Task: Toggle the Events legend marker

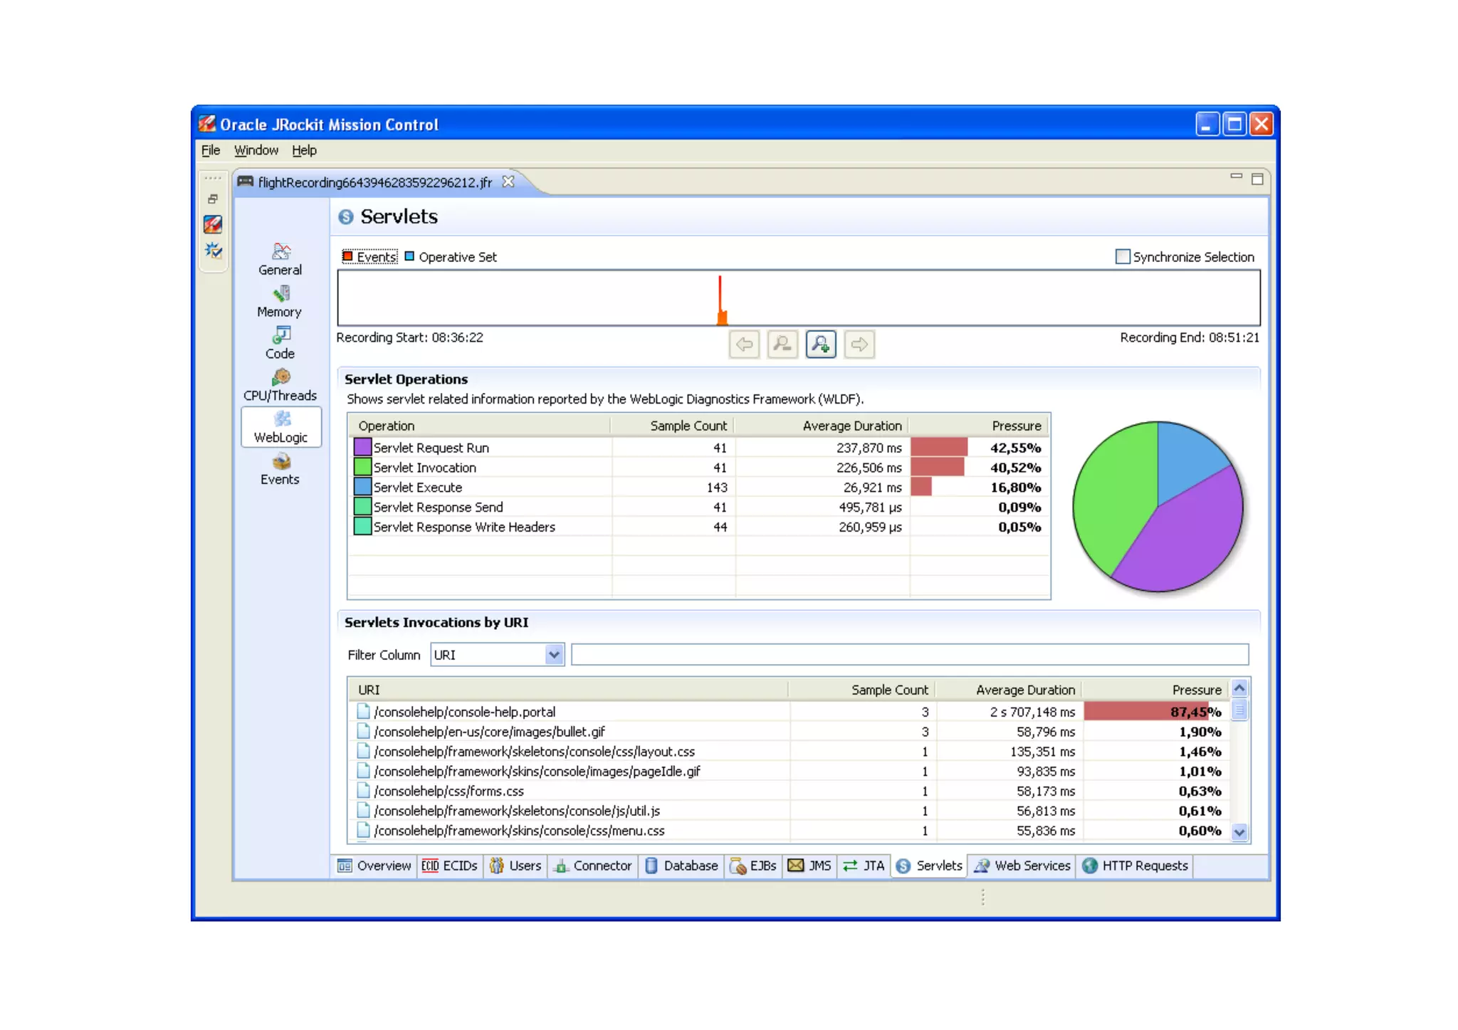Action: click(347, 256)
